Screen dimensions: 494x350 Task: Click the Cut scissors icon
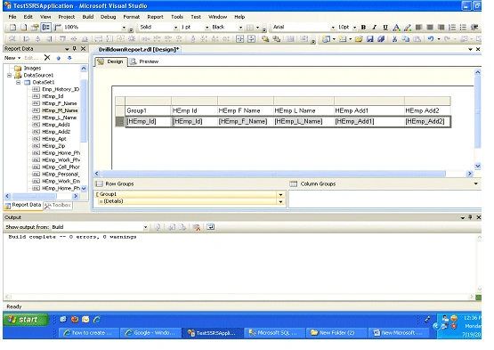(394, 39)
